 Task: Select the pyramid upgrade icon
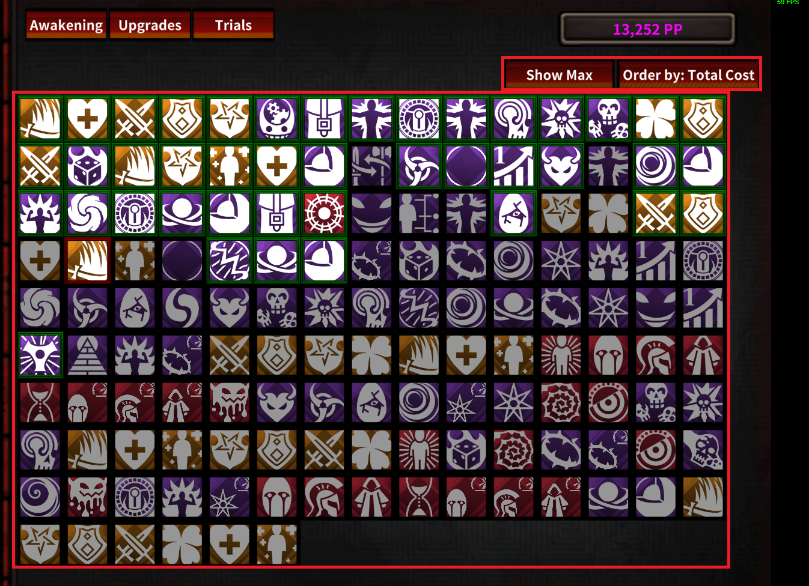point(88,355)
